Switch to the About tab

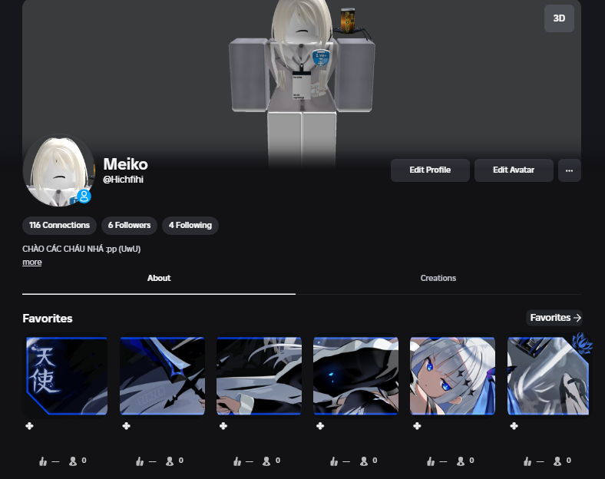[x=159, y=279]
